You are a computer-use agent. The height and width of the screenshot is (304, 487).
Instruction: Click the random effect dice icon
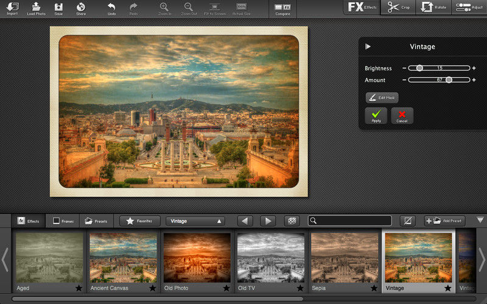292,221
